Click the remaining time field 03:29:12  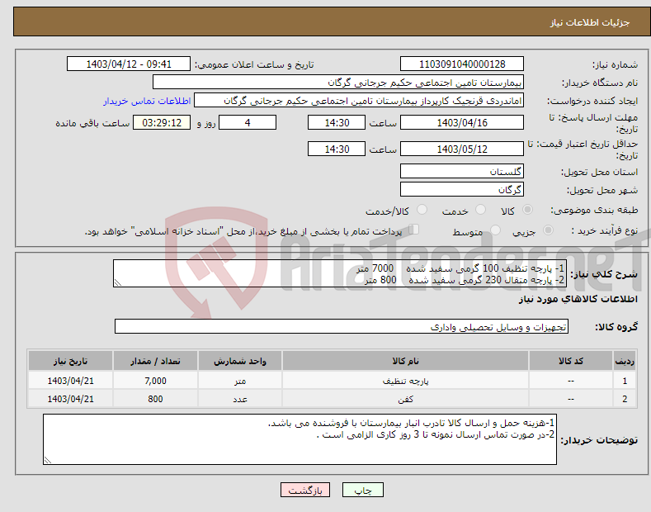click(162, 122)
